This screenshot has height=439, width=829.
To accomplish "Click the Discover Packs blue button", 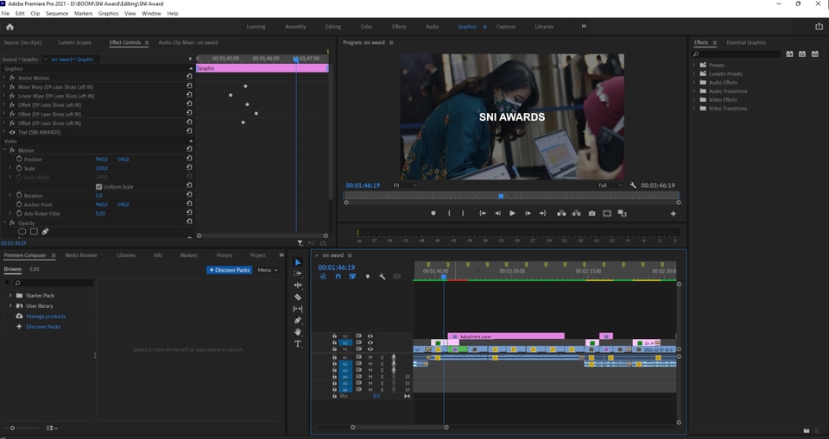I will 230,270.
